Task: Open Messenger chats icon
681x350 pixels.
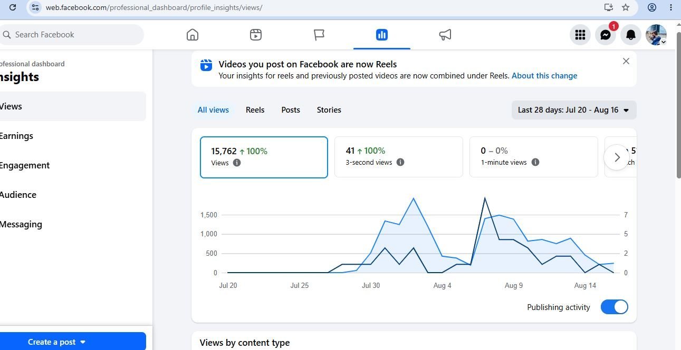Action: (606, 35)
